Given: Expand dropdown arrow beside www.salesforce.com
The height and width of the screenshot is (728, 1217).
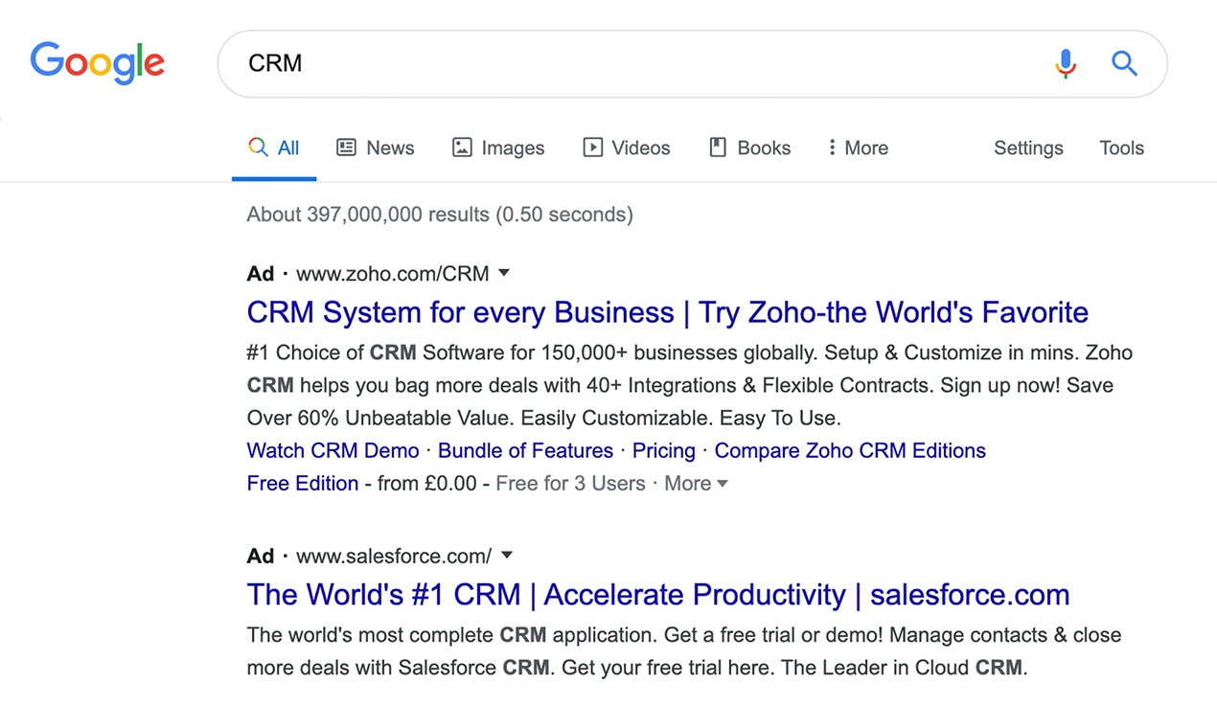Looking at the screenshot, I should (507, 556).
